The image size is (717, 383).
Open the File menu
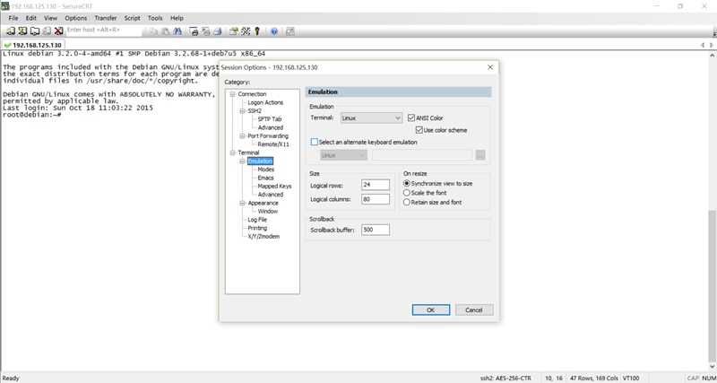13,18
